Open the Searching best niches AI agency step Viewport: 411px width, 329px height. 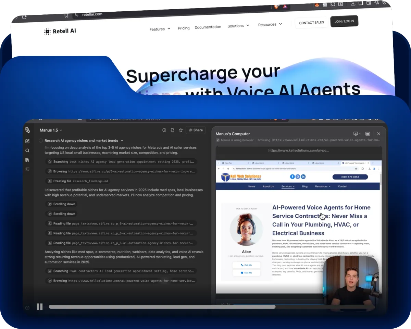tap(121, 161)
